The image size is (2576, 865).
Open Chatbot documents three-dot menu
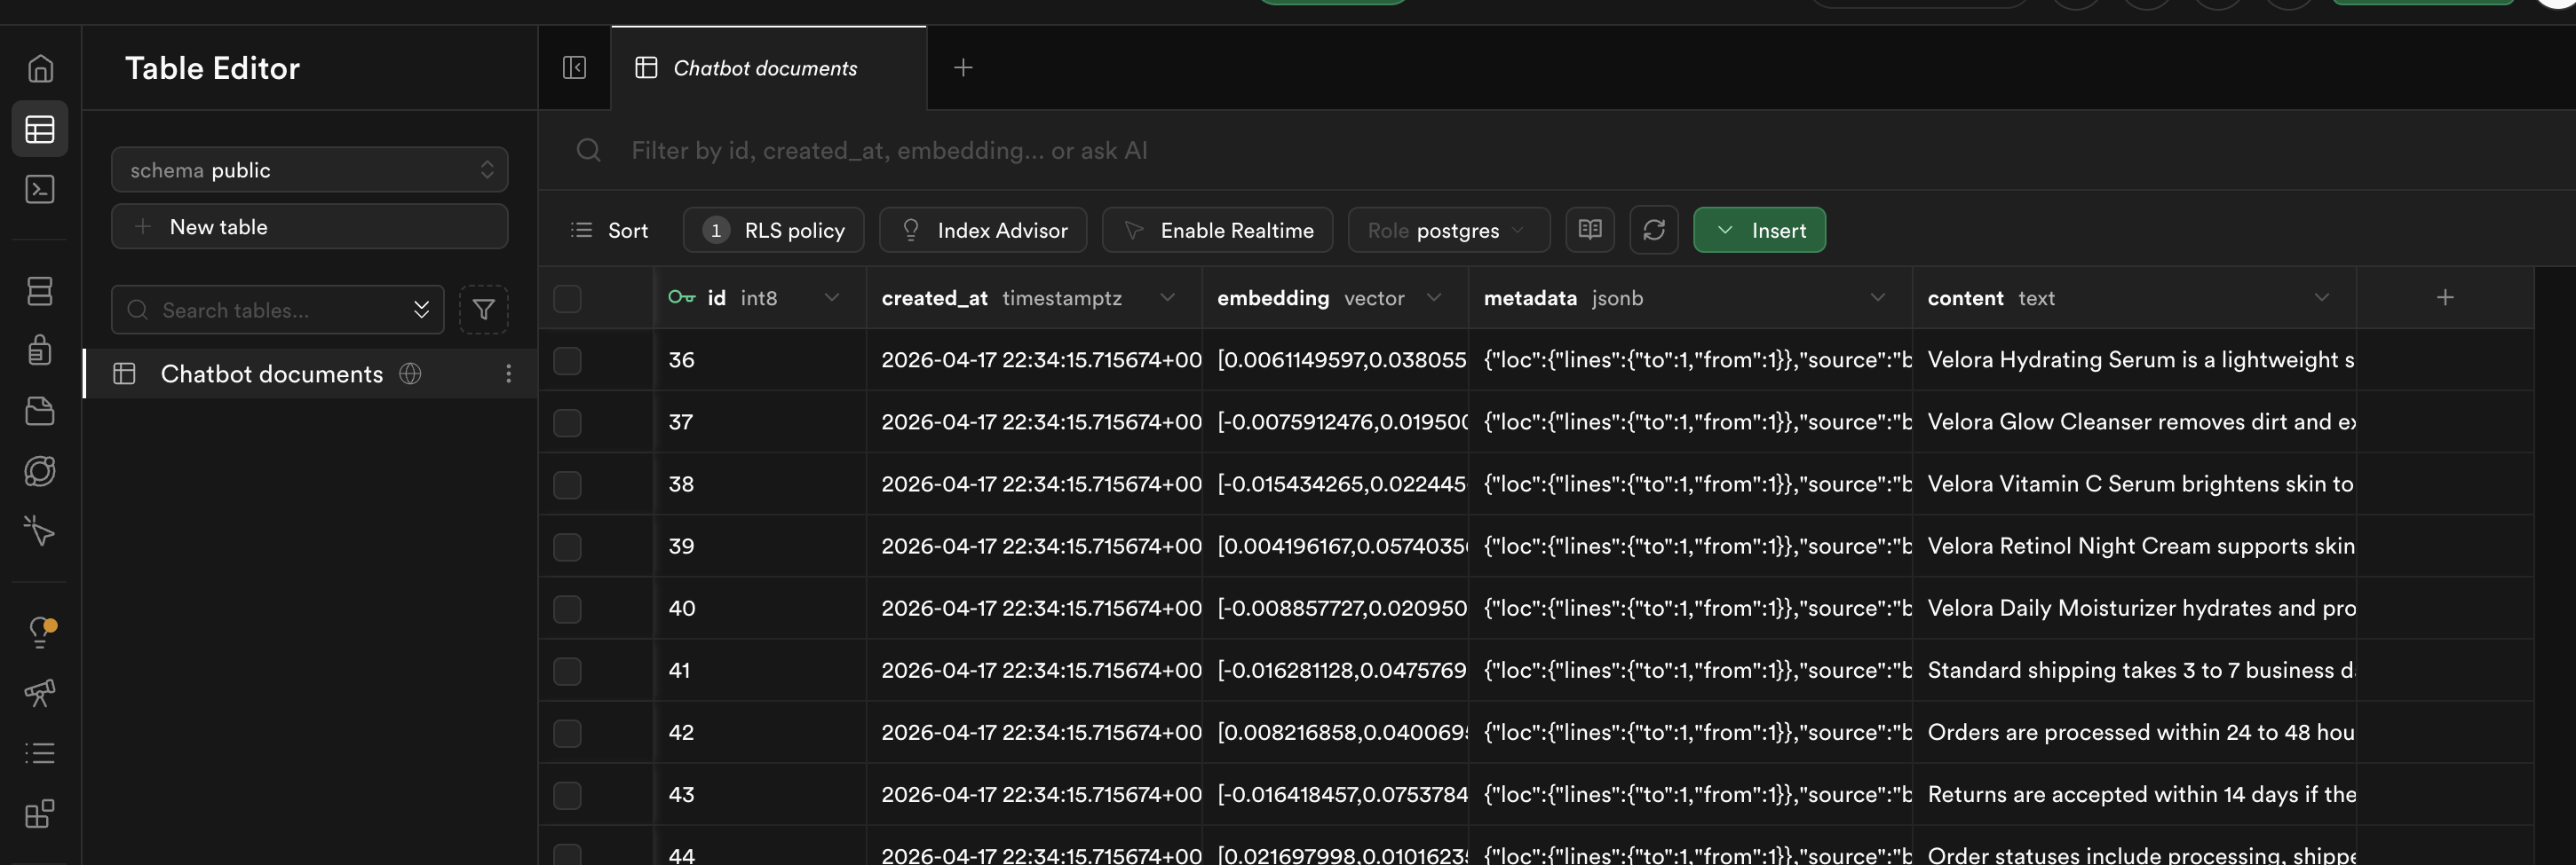pyautogui.click(x=509, y=374)
